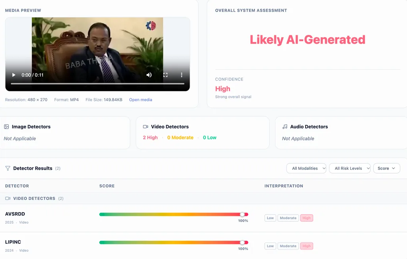Open the All Modalities dropdown
This screenshot has height=259, width=407.
point(306,168)
